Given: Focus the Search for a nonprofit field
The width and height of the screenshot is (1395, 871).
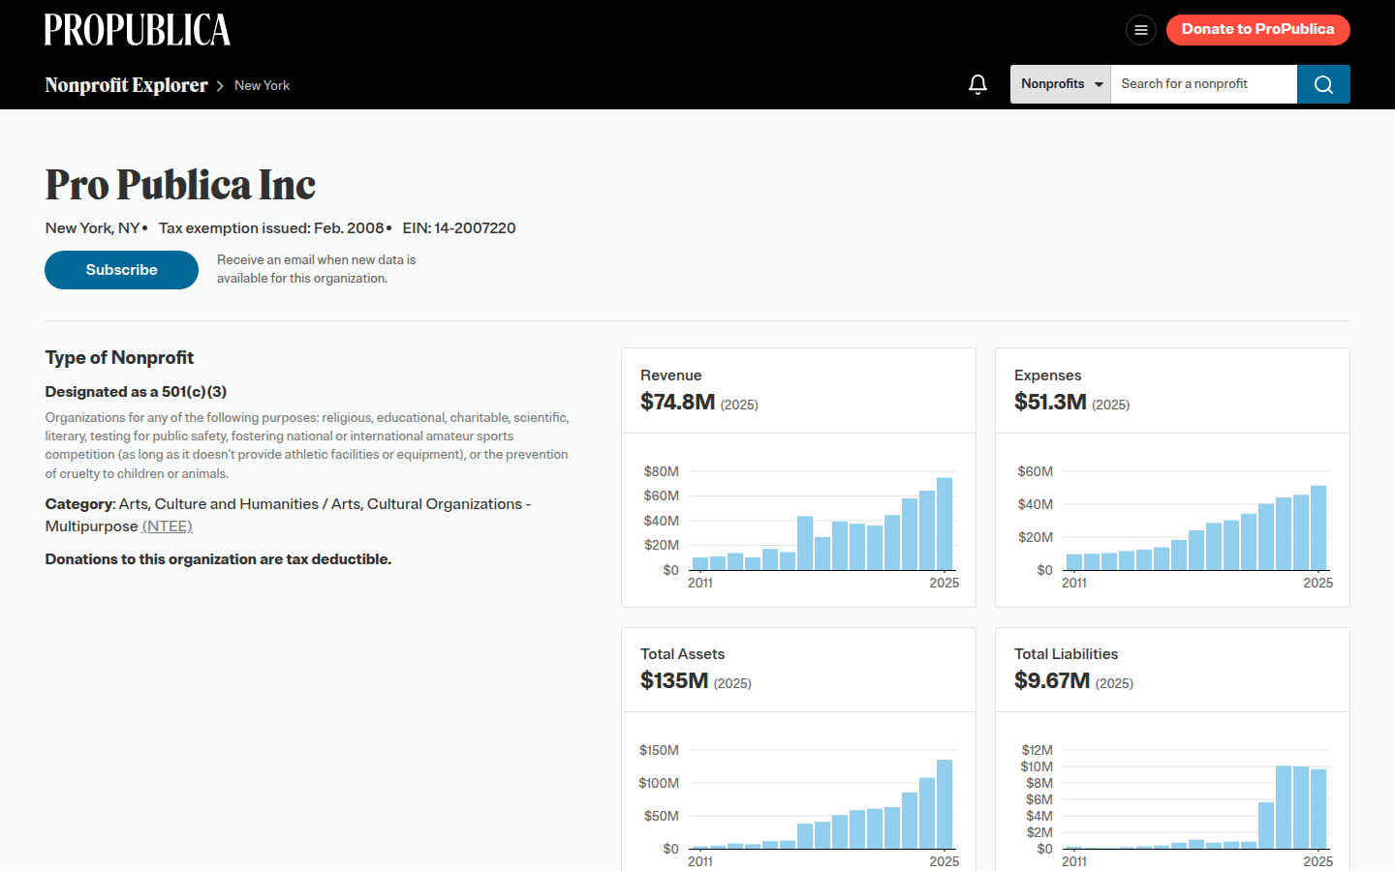Looking at the screenshot, I should [1204, 84].
